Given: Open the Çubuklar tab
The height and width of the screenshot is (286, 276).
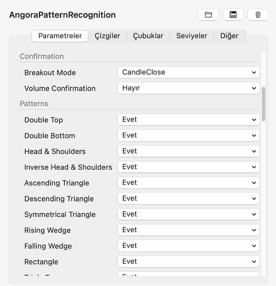Looking at the screenshot, I should click(148, 36).
